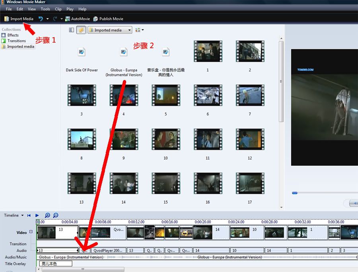Zoom out on the timeline

click(56, 215)
